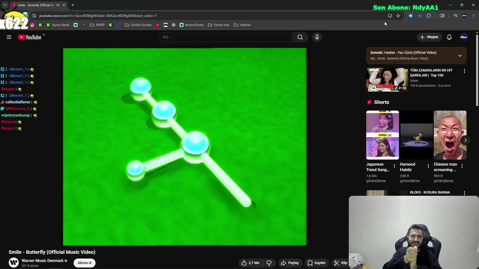This screenshot has height=269, width=479.
Task: Open the blue sound waves extension
Action: (x=419, y=16)
